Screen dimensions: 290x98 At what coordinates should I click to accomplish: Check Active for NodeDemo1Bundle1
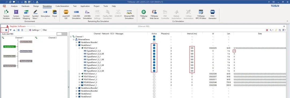[x=154, y=42]
